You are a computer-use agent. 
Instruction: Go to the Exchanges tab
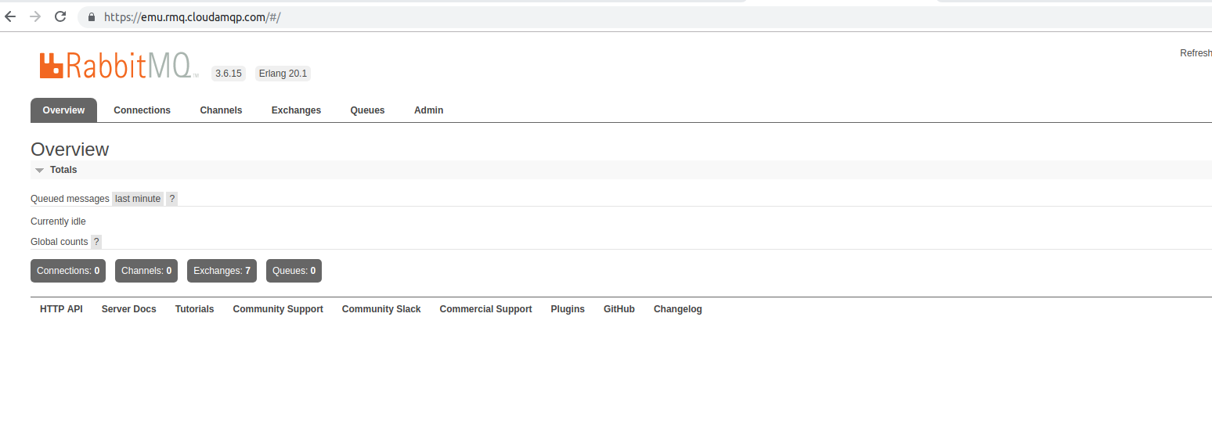(x=296, y=110)
